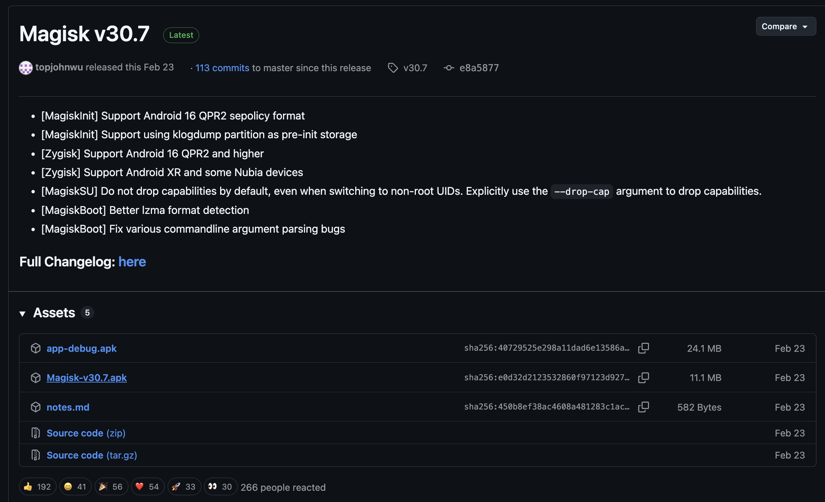Download notes.md asset

point(68,407)
